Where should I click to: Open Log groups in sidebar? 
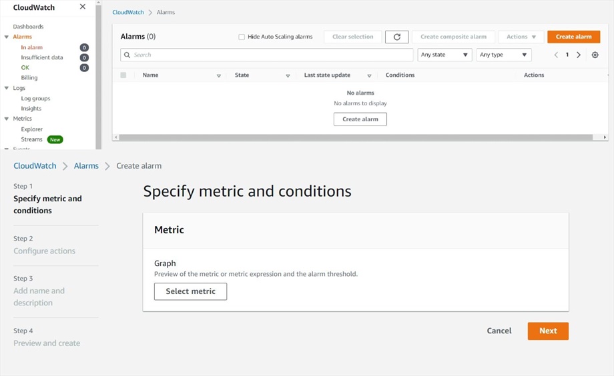coord(35,99)
